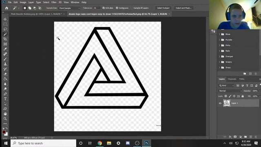Select the Magic Wand tool in toolbox

[x=5, y=34]
